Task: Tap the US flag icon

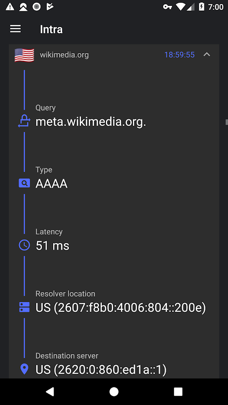Action: click(24, 55)
